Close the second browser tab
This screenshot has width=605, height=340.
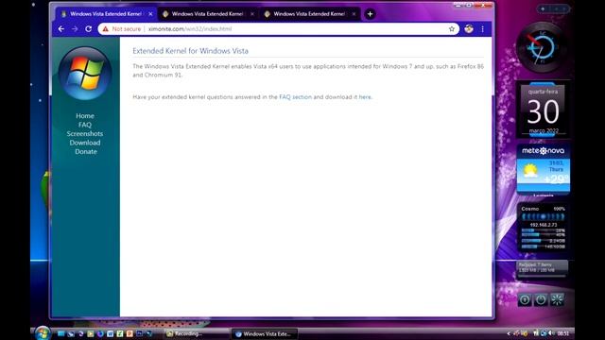pyautogui.click(x=252, y=14)
